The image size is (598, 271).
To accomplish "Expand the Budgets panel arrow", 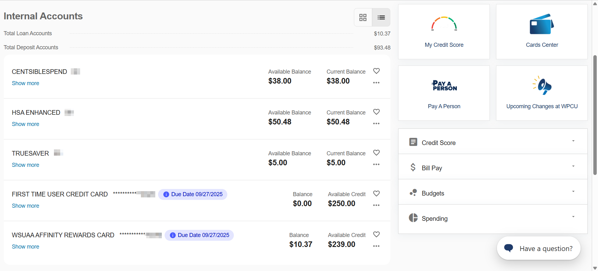I will (x=573, y=191).
